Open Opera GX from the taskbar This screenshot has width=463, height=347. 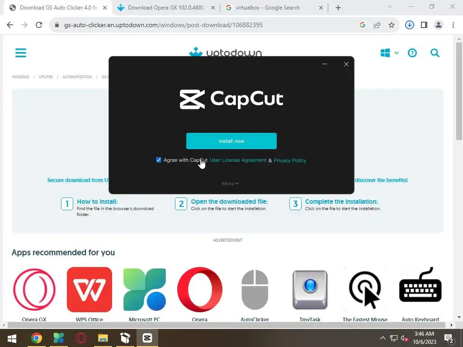[80, 338]
